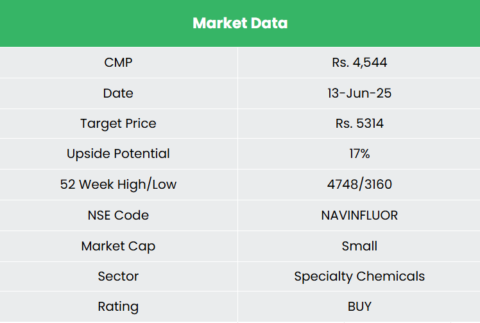Click the Small market cap value

point(359,246)
